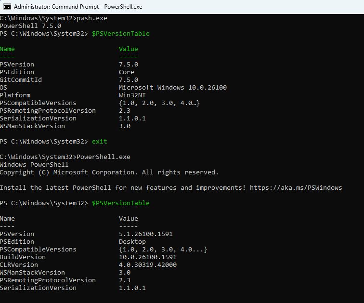
Task: Click the green exit command text
Action: (x=99, y=142)
